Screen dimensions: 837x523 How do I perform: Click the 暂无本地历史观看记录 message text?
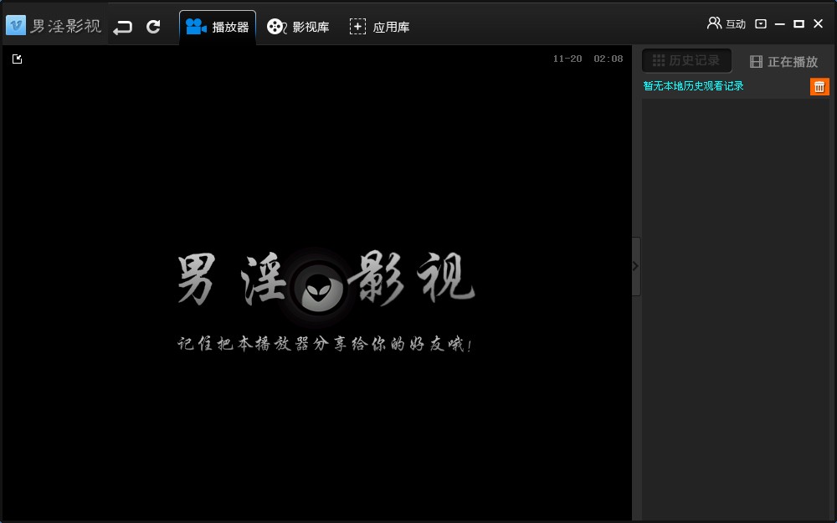click(x=693, y=86)
